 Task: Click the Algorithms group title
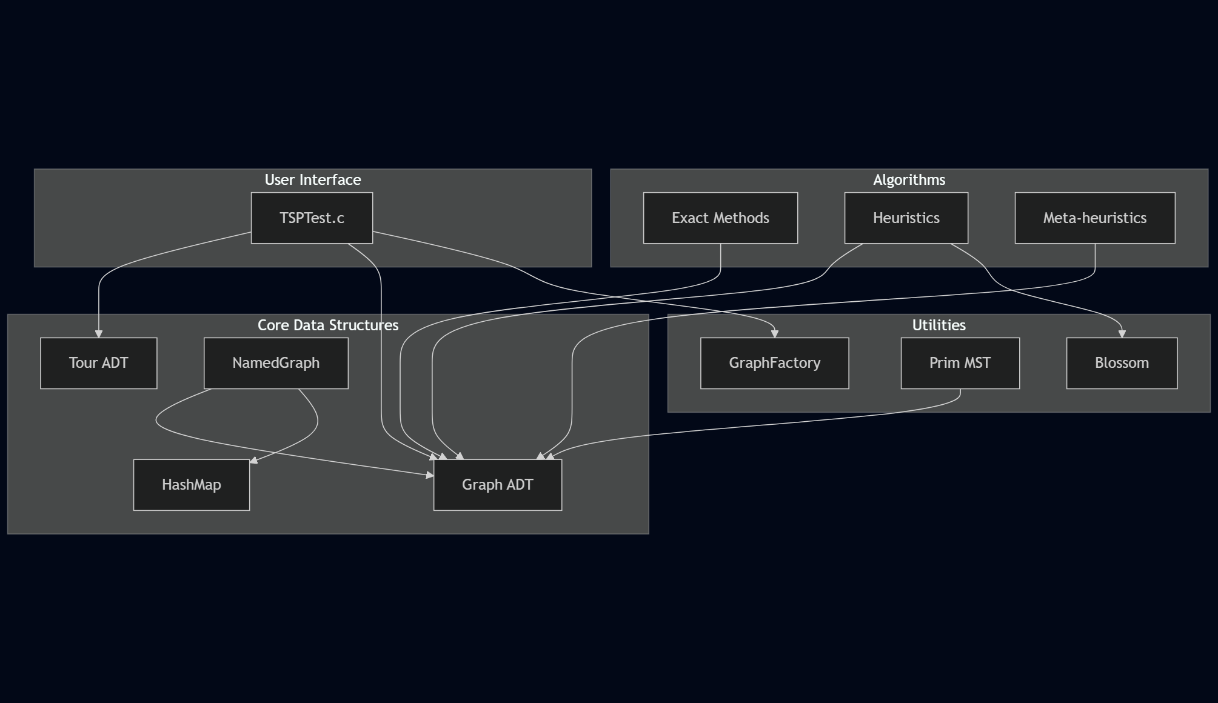pyautogui.click(x=909, y=180)
